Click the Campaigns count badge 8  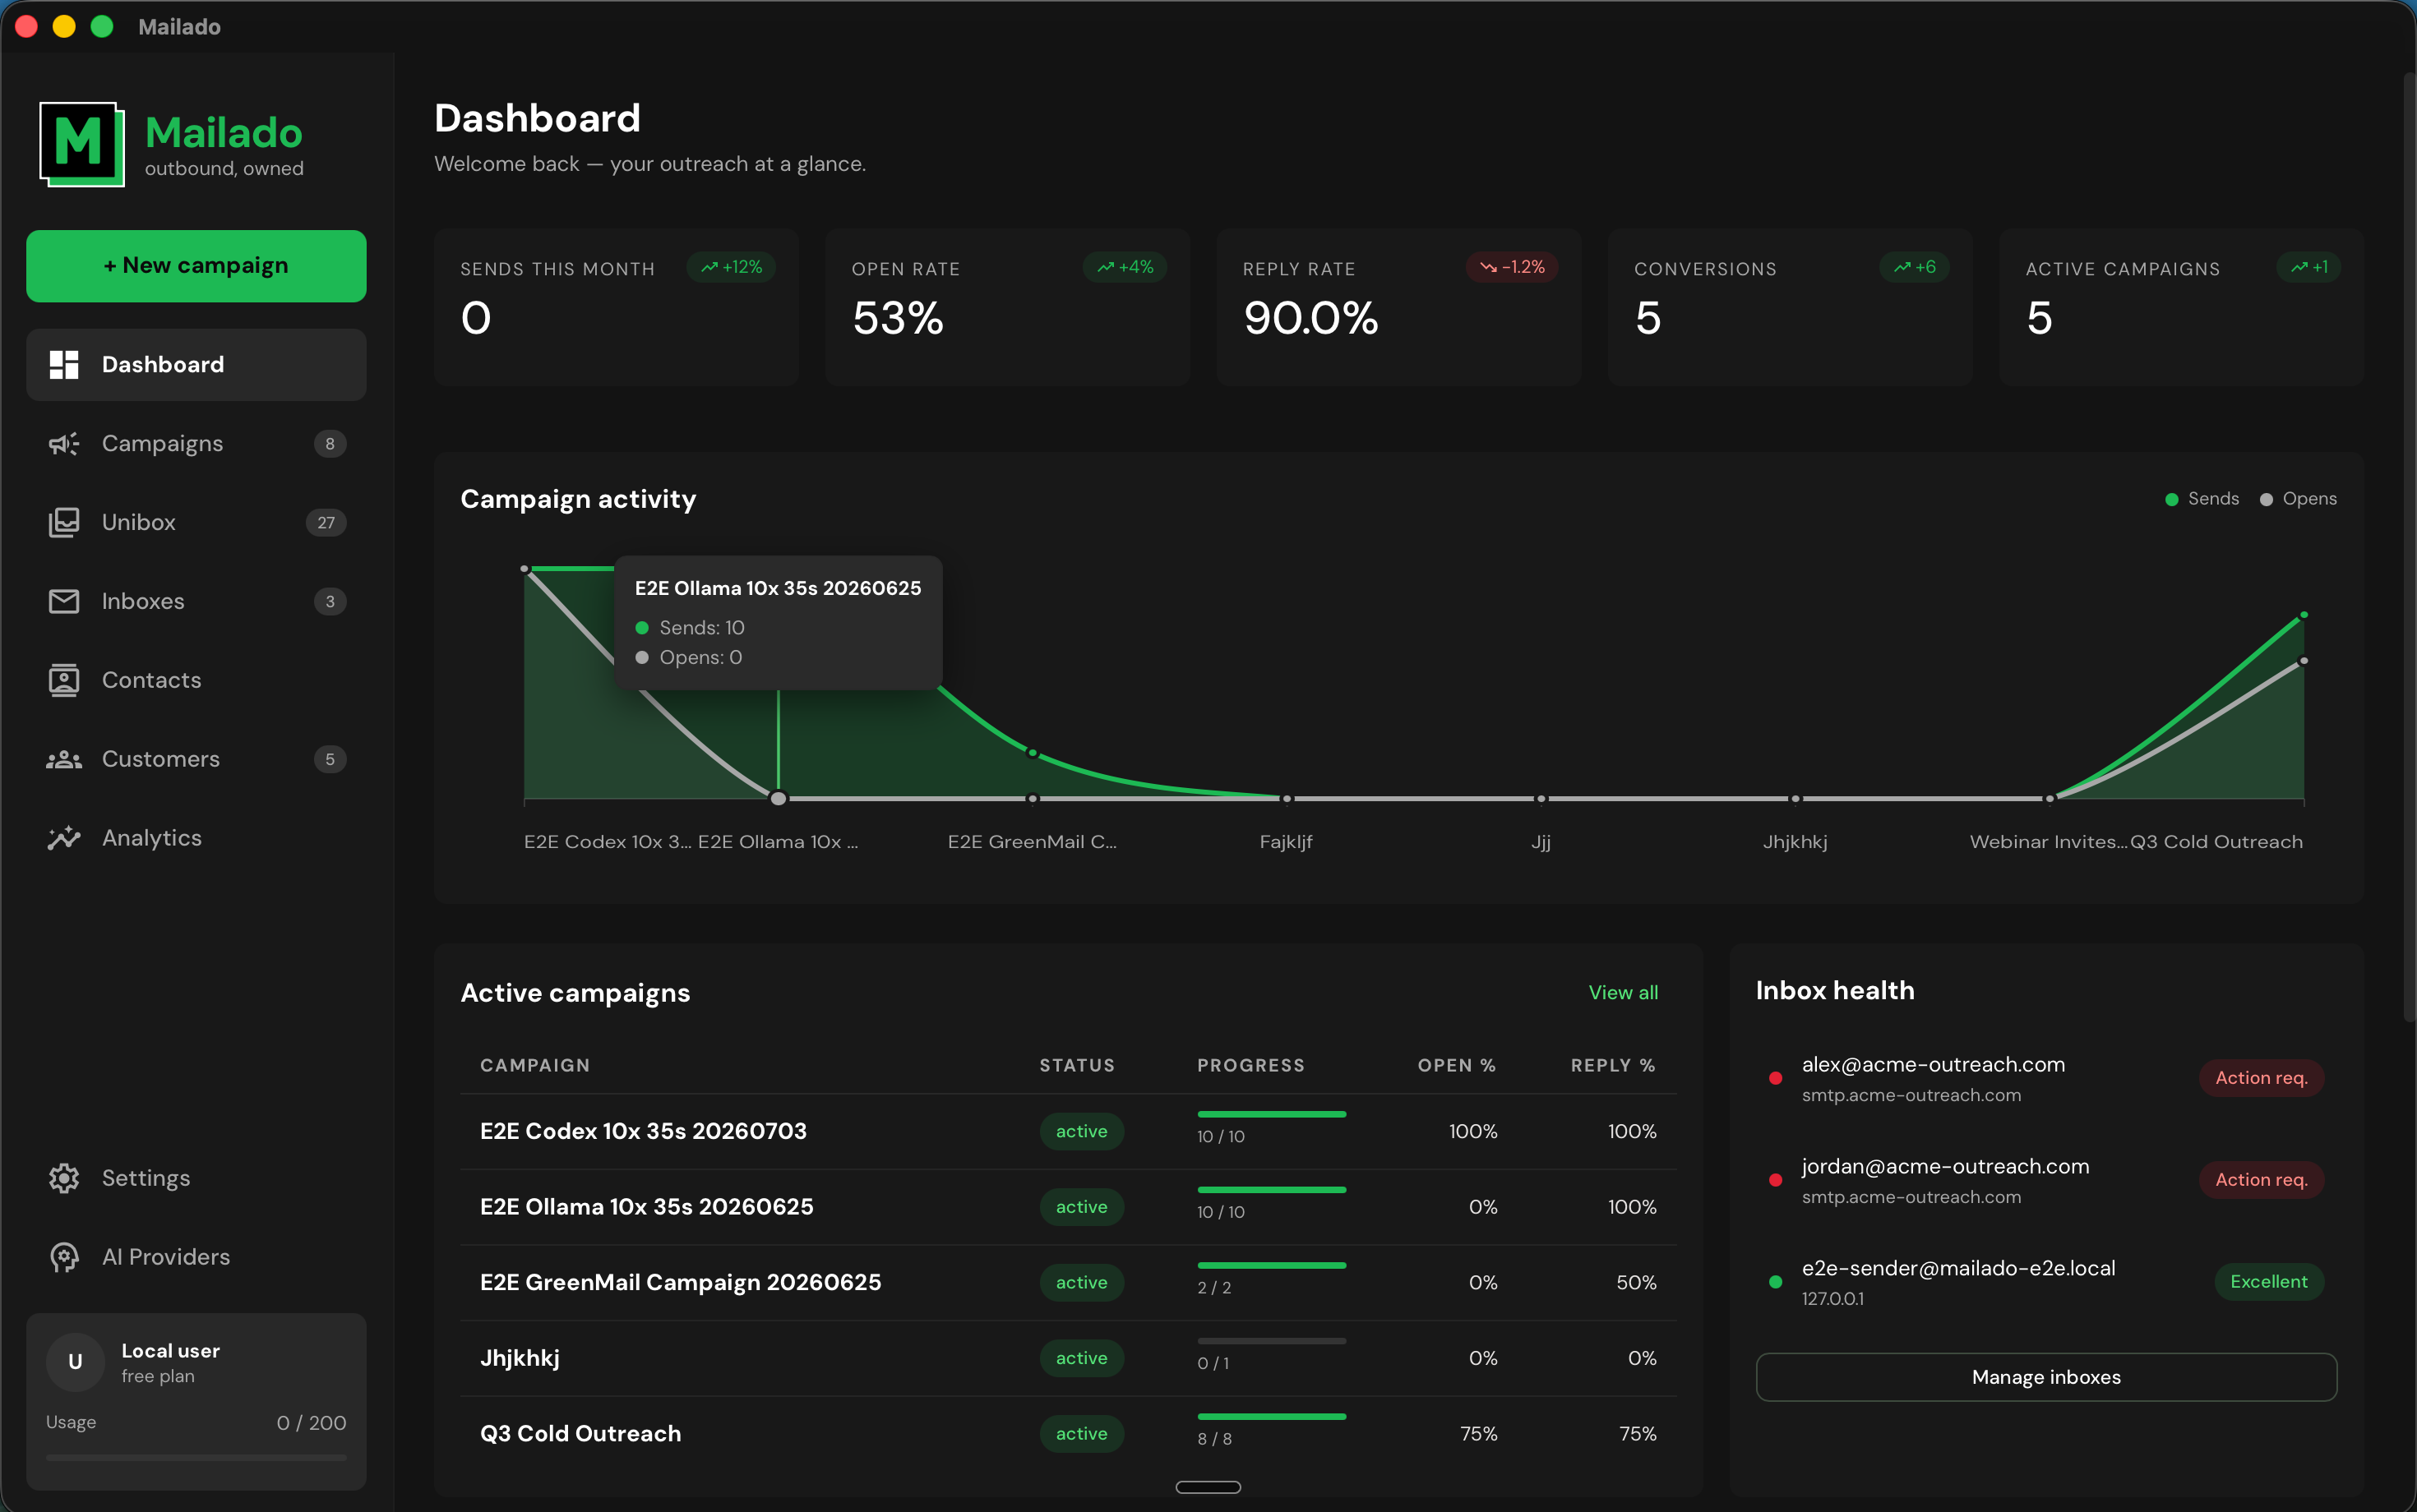[330, 444]
